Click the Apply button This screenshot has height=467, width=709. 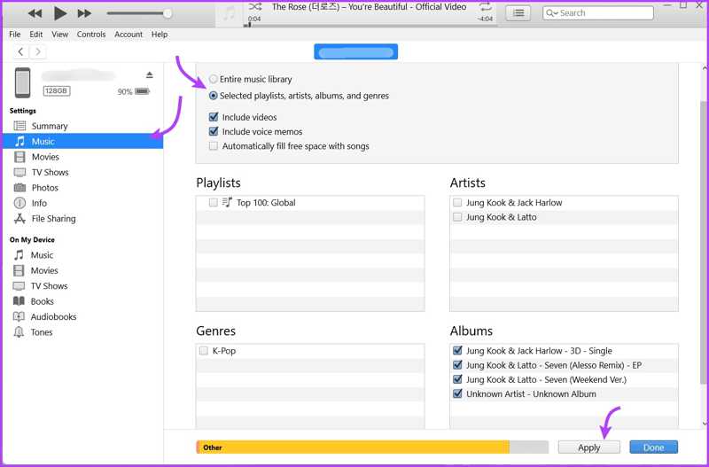pyautogui.click(x=588, y=448)
